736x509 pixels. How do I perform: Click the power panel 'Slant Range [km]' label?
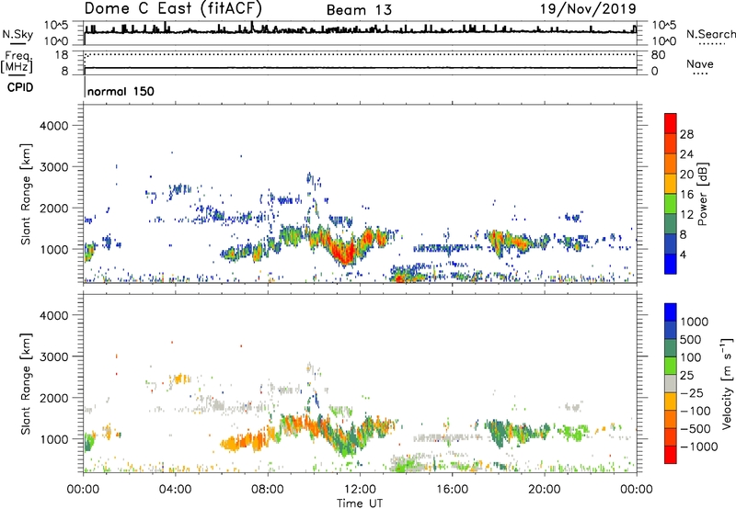point(26,194)
